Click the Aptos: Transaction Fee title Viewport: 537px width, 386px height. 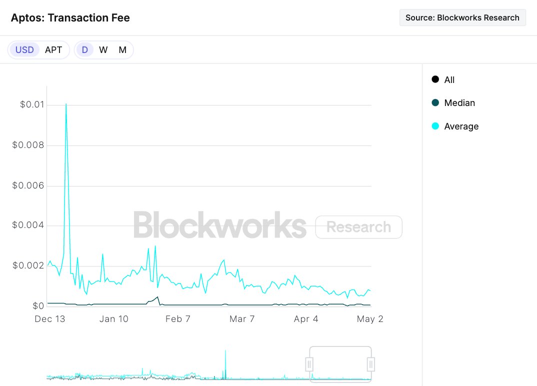[70, 18]
